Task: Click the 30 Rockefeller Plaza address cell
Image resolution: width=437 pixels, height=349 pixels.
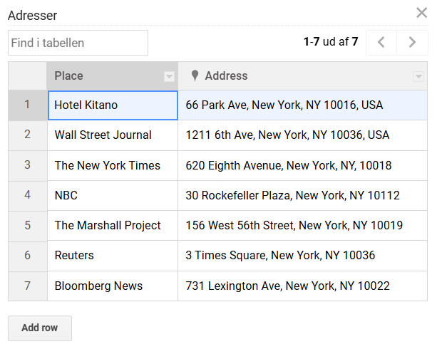Action: [302, 195]
